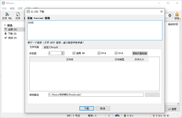
Task: Toggle the enable RR checkbox
Action: tap(74, 53)
